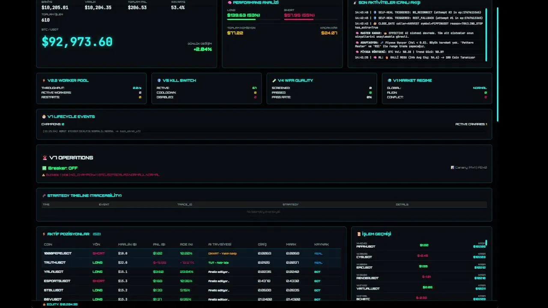Open CYSUSDT entry in trade history
548x308 pixels.
[x=421, y=255]
